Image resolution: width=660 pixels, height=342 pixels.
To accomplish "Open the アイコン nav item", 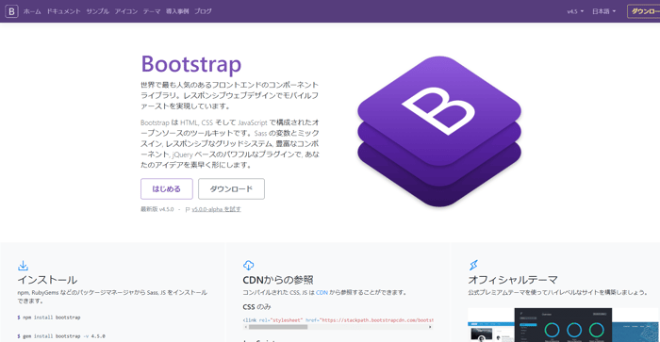I will (126, 11).
